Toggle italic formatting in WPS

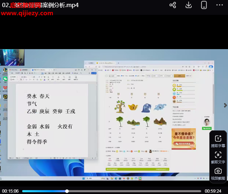click(x=24, y=80)
